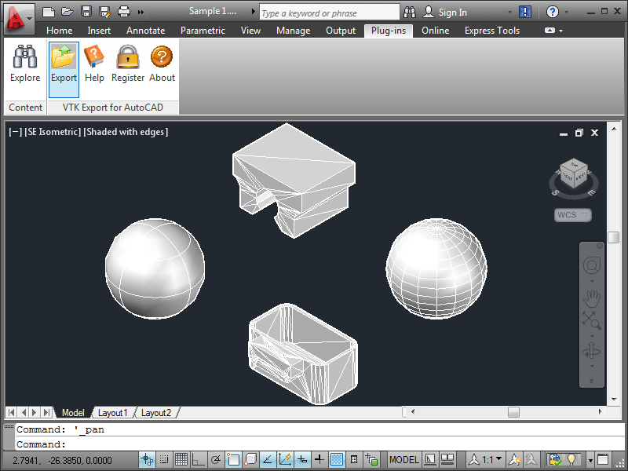Open the AutoCAD application menu button

coord(18,16)
